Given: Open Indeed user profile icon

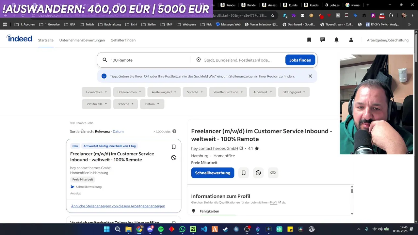Looking at the screenshot, I should click(x=351, y=40).
